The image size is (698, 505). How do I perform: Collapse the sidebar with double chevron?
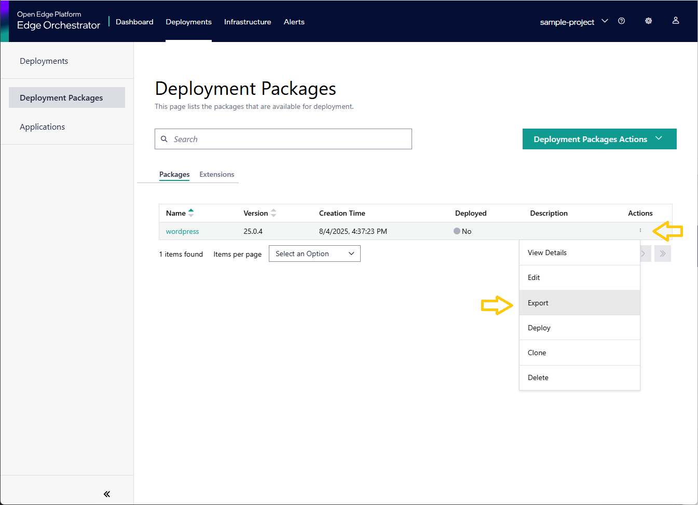[107, 494]
